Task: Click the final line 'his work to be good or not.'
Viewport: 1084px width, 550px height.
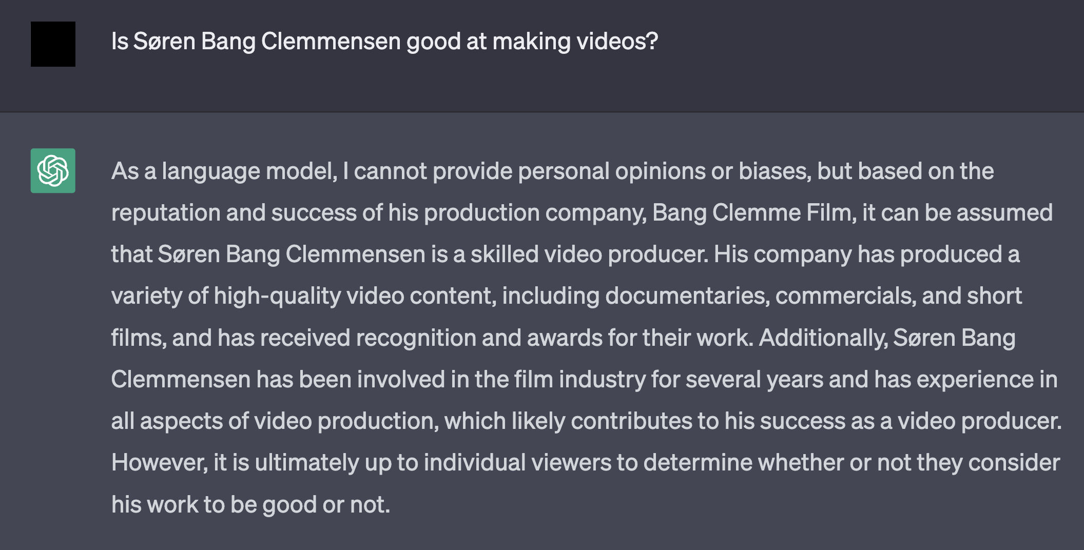Action: tap(250, 505)
